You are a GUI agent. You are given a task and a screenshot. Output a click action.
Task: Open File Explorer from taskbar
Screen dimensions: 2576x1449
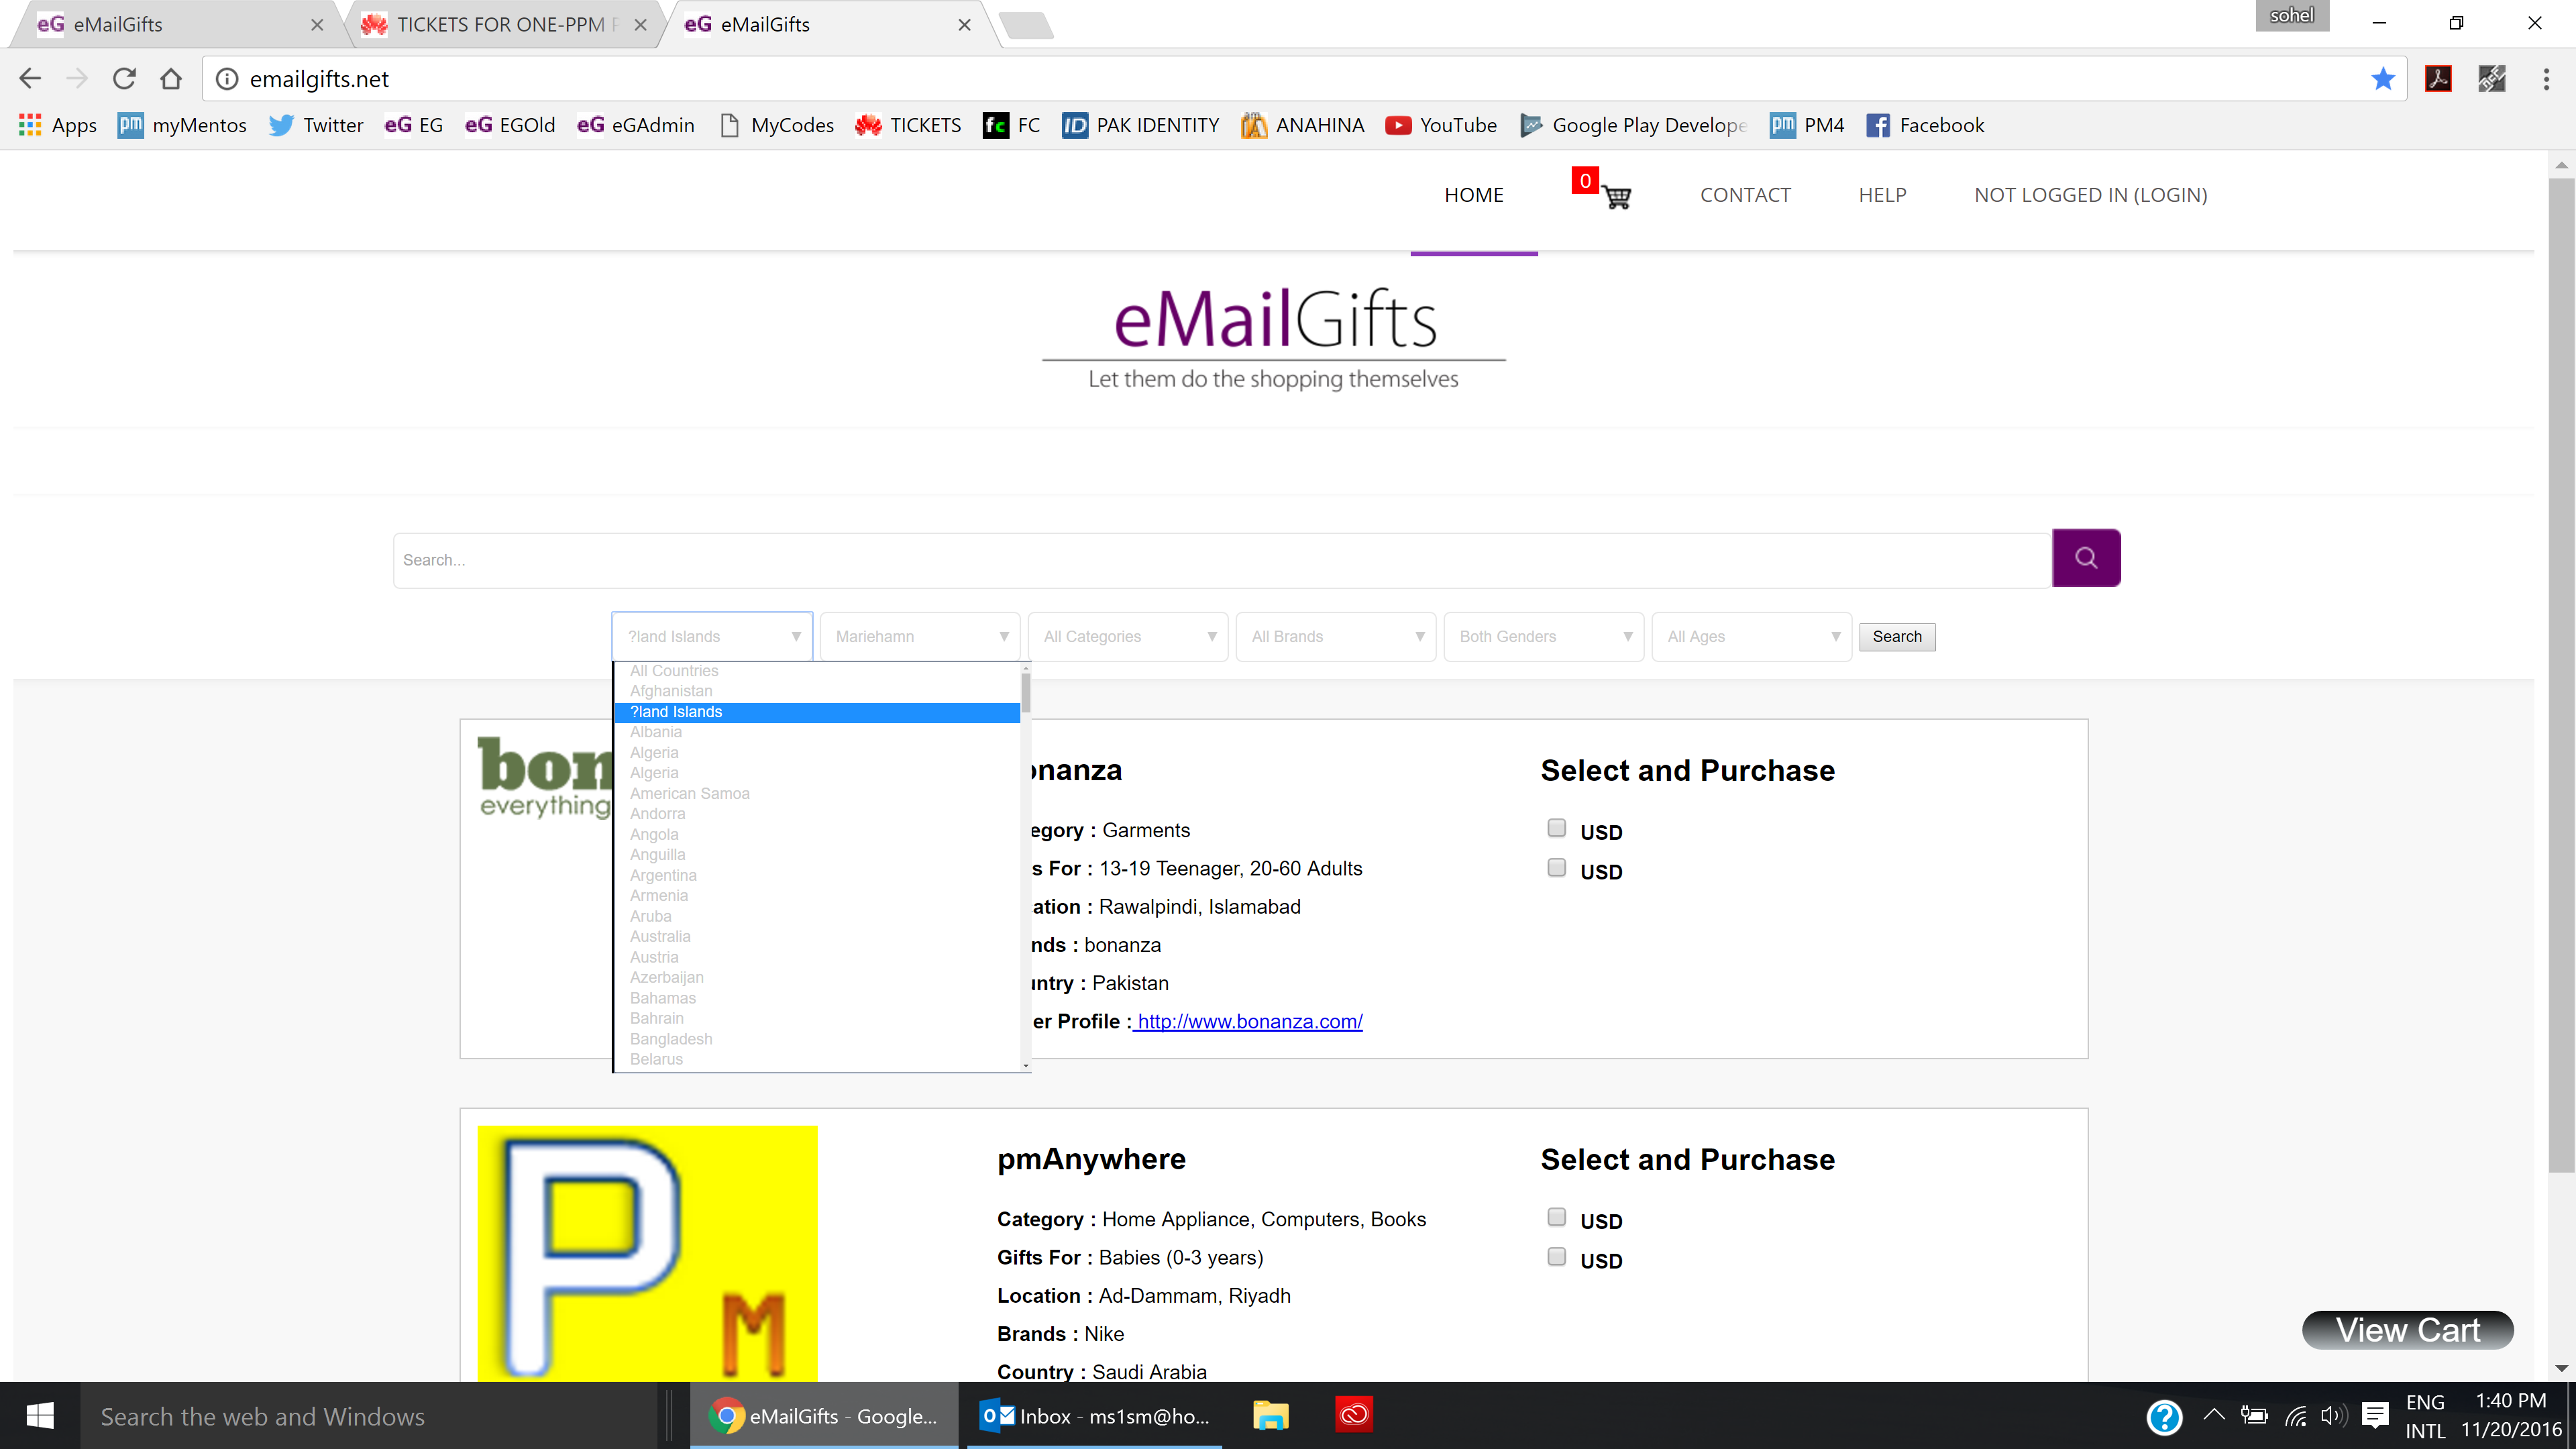click(x=1270, y=1415)
